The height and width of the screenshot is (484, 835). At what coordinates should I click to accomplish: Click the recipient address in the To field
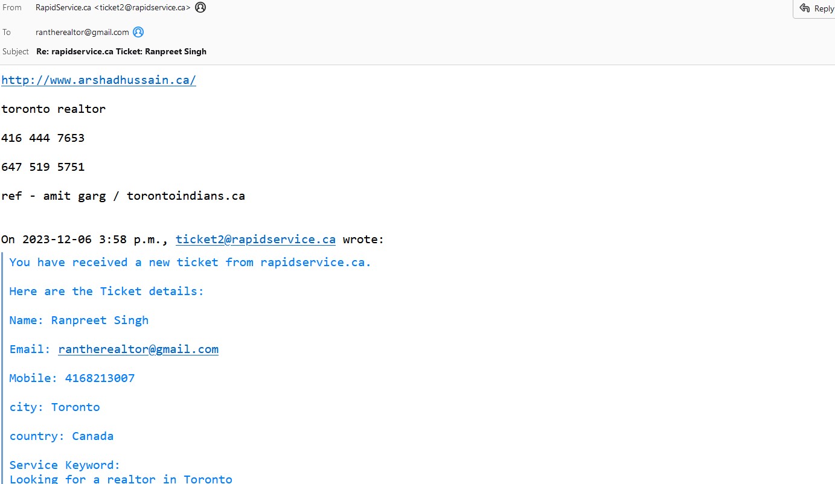coord(82,32)
